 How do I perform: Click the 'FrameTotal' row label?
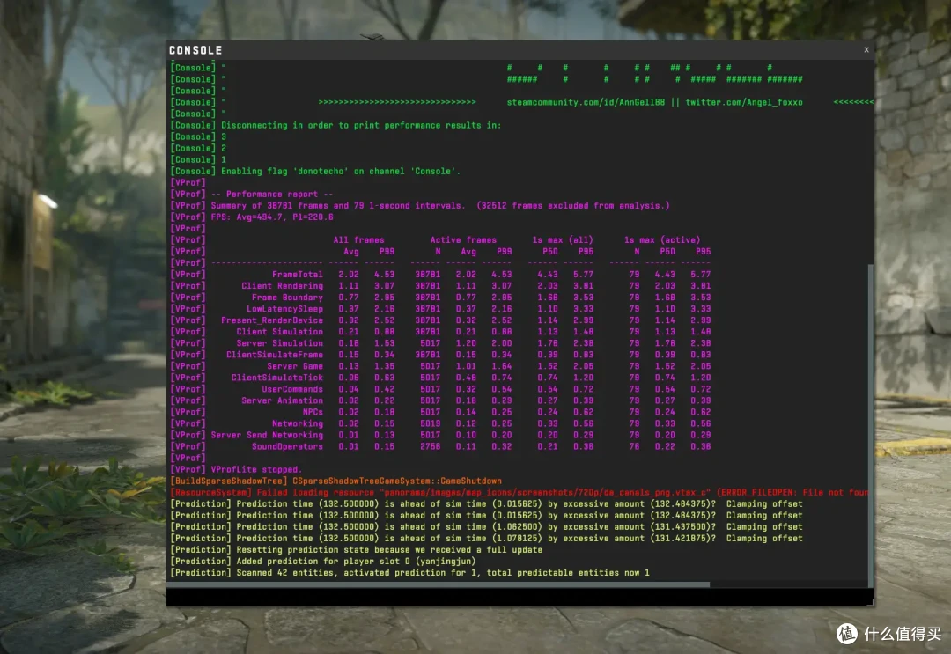[x=298, y=275]
